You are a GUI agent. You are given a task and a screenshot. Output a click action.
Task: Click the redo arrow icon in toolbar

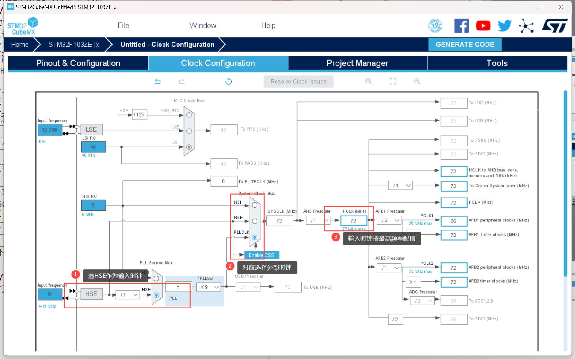(182, 81)
